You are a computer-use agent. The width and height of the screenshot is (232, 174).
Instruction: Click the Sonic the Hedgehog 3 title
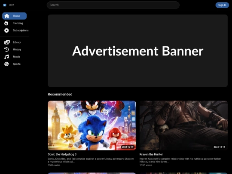pos(62,154)
